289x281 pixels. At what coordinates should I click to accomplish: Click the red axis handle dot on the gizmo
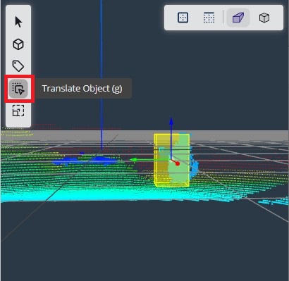pos(178,163)
